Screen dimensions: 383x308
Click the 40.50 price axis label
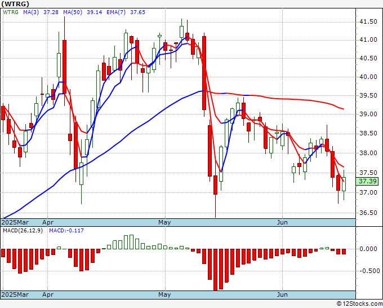pyautogui.click(x=368, y=58)
